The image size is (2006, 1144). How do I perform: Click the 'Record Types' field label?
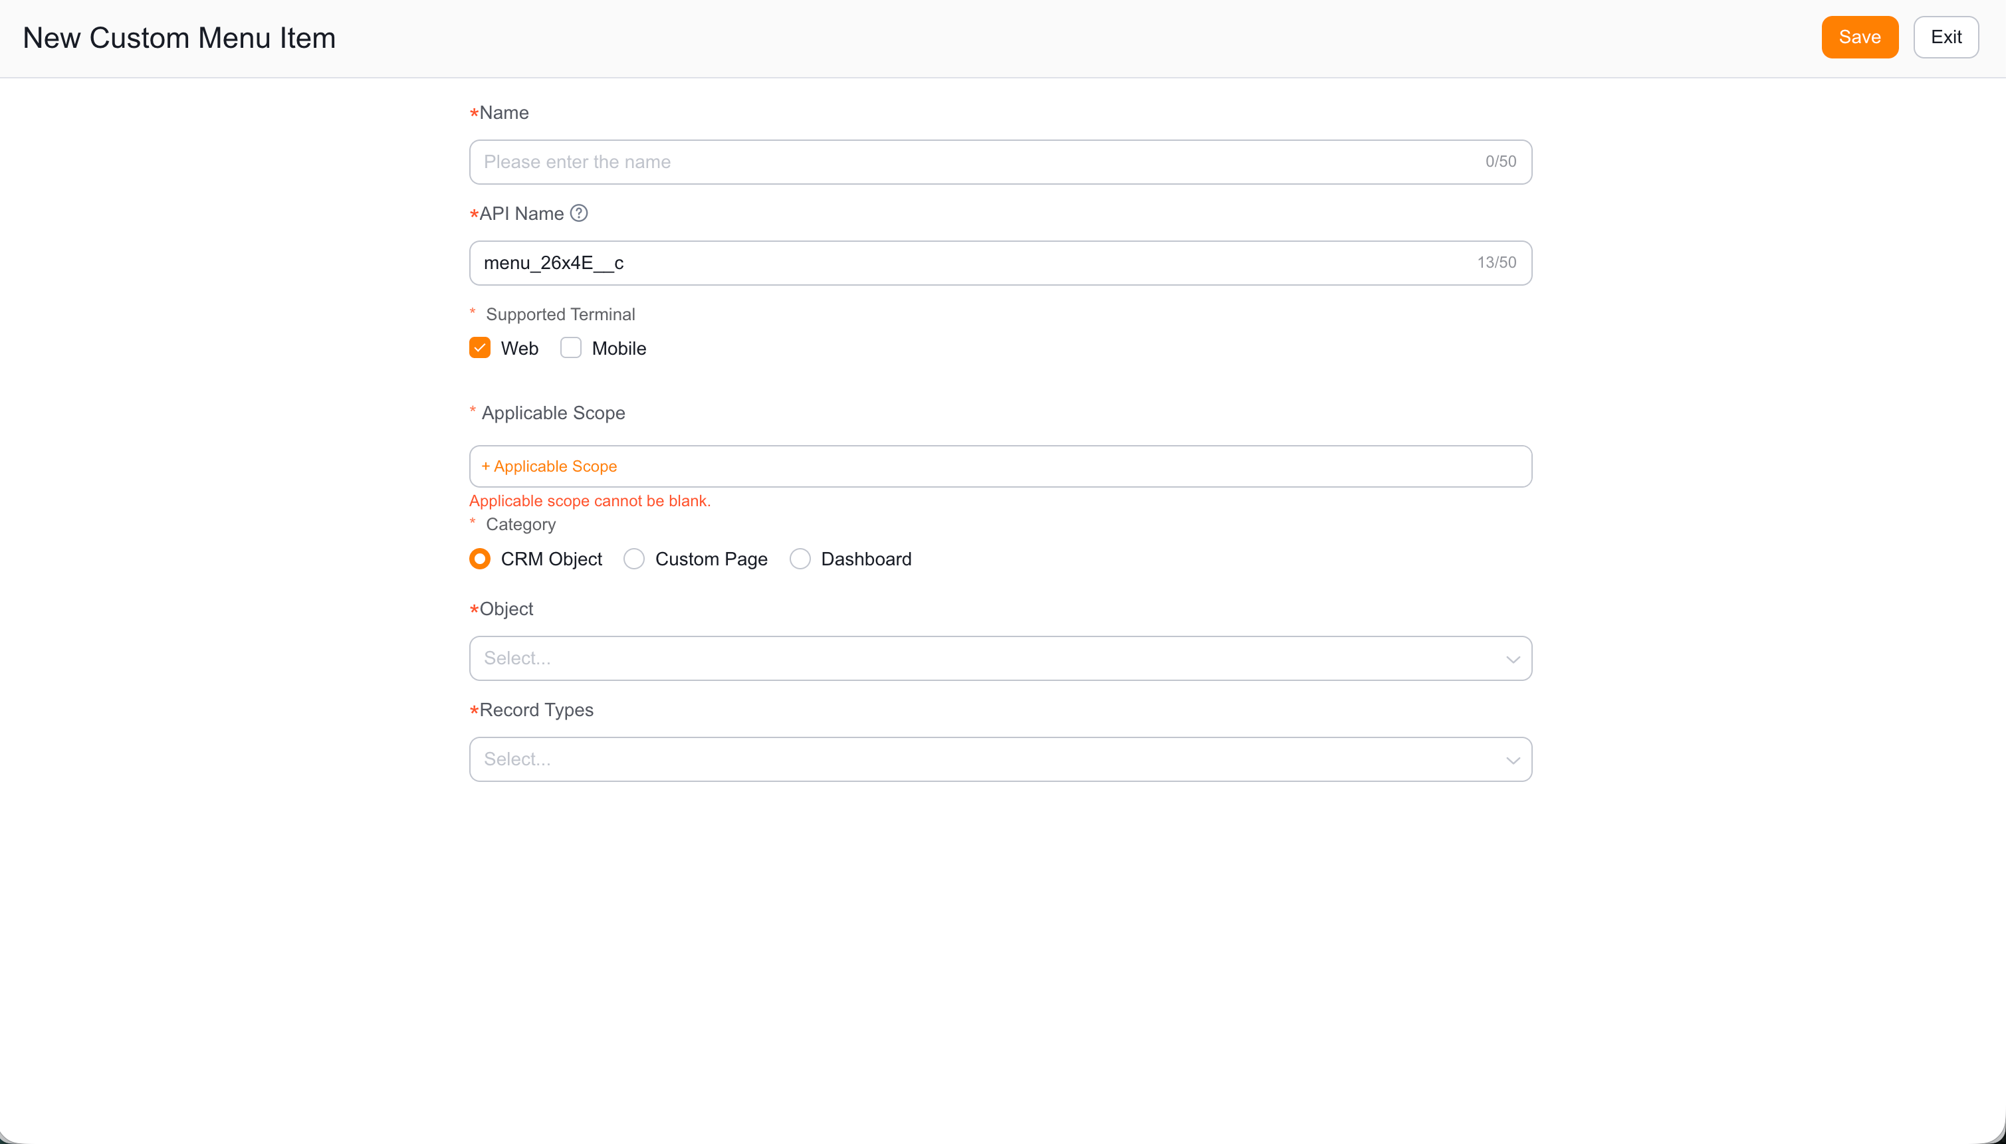pyautogui.click(x=536, y=710)
